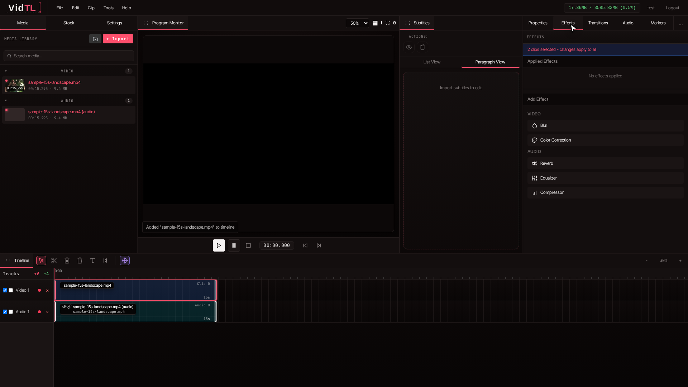This screenshot has width=688, height=387.
Task: Add the Color Correction effect
Action: (605, 140)
